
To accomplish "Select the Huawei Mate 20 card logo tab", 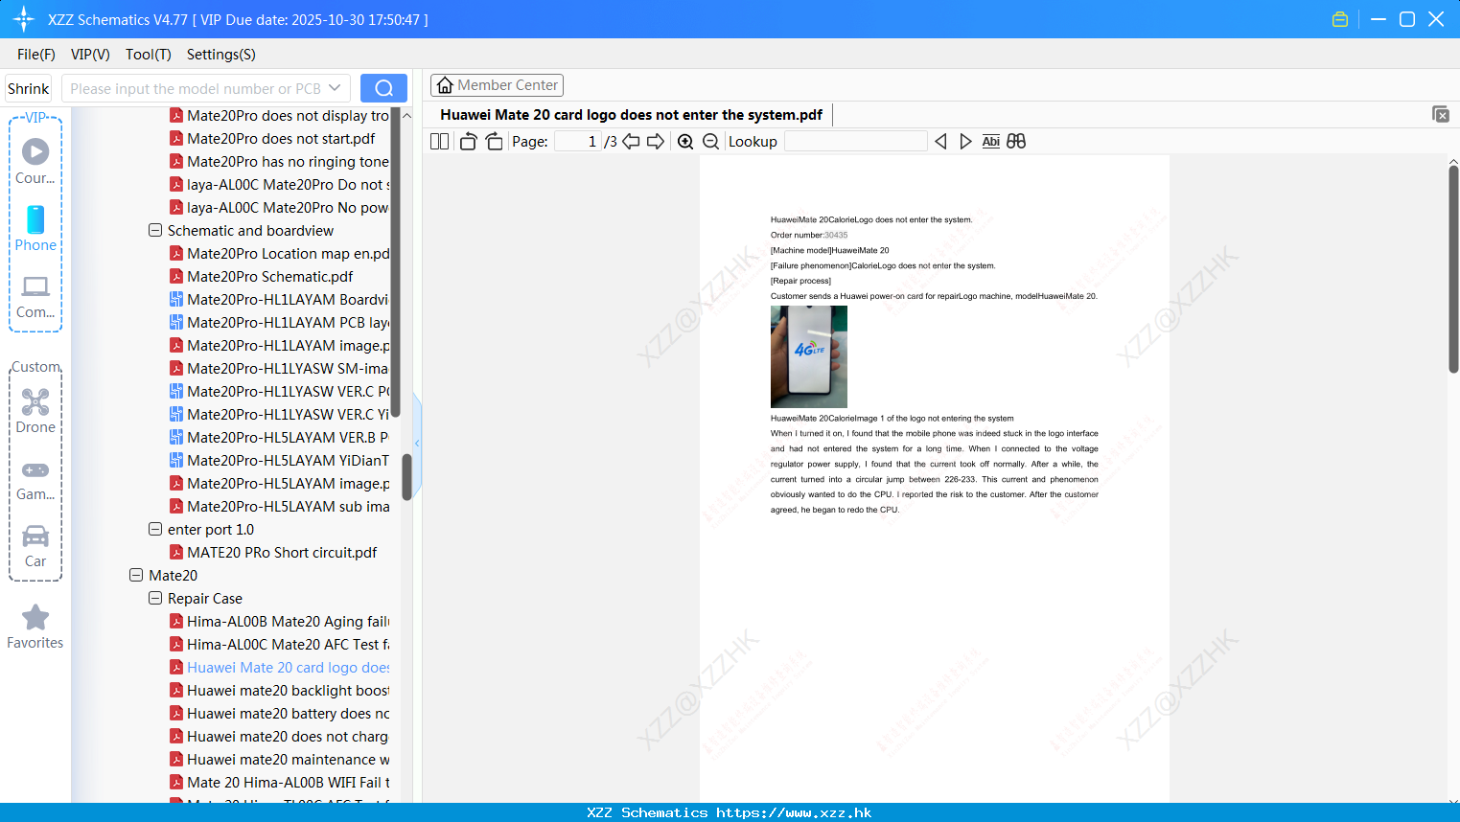I will coord(631,115).
